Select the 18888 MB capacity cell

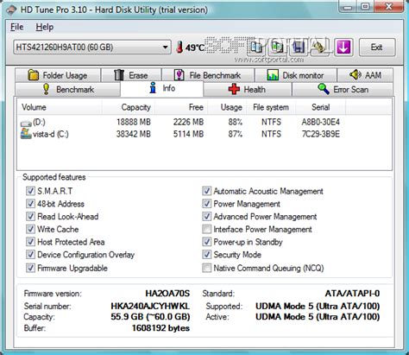click(x=134, y=122)
